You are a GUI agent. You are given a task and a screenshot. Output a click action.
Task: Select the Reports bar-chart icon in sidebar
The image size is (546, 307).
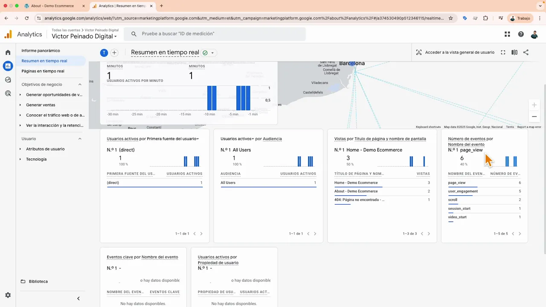coord(8,66)
